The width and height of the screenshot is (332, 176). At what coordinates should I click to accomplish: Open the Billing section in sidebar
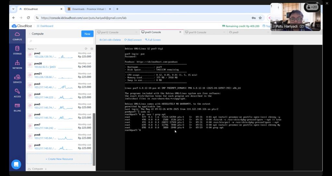[x=17, y=107]
